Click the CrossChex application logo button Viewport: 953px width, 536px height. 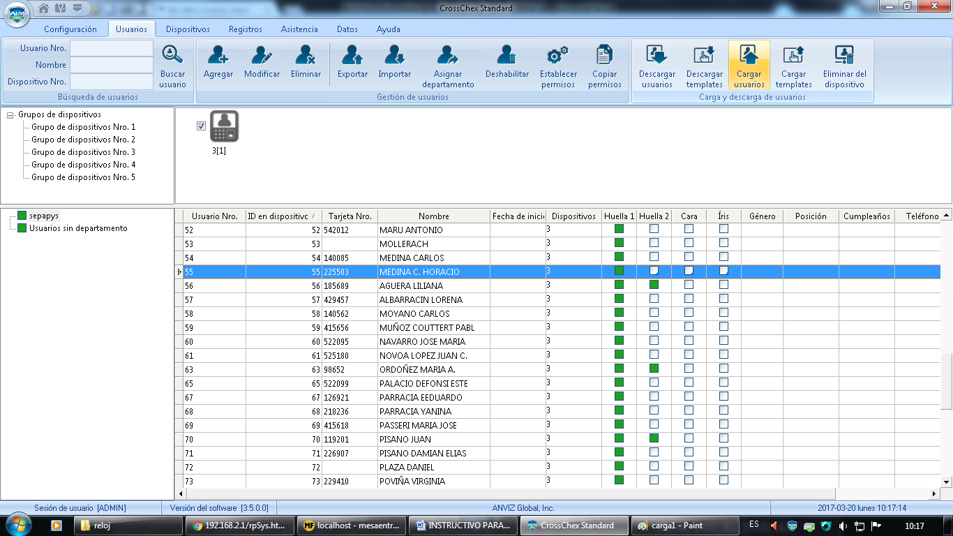tap(16, 15)
